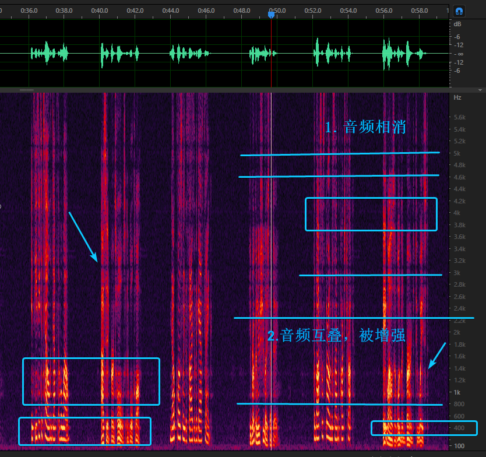
Task: Select the 0:42.0 time ruler label
Action: click(135, 10)
